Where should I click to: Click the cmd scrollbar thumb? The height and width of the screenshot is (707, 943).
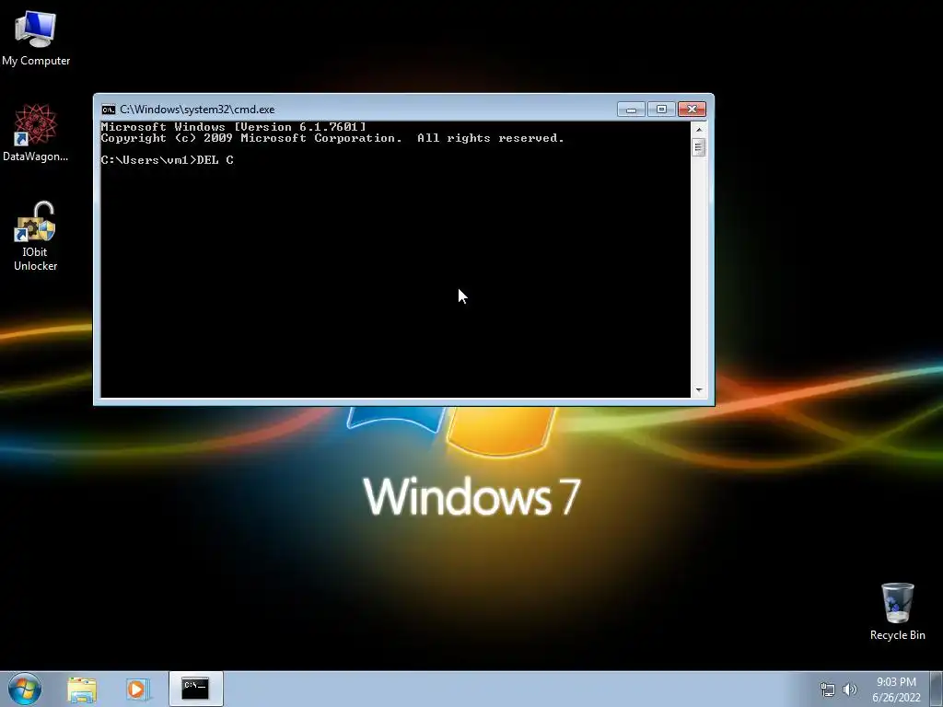[698, 146]
